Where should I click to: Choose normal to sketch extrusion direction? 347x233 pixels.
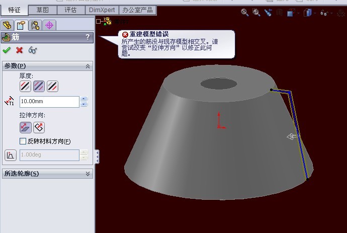(39, 127)
